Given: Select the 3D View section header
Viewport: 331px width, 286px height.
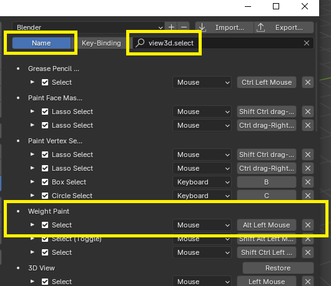Looking at the screenshot, I should coord(41,268).
